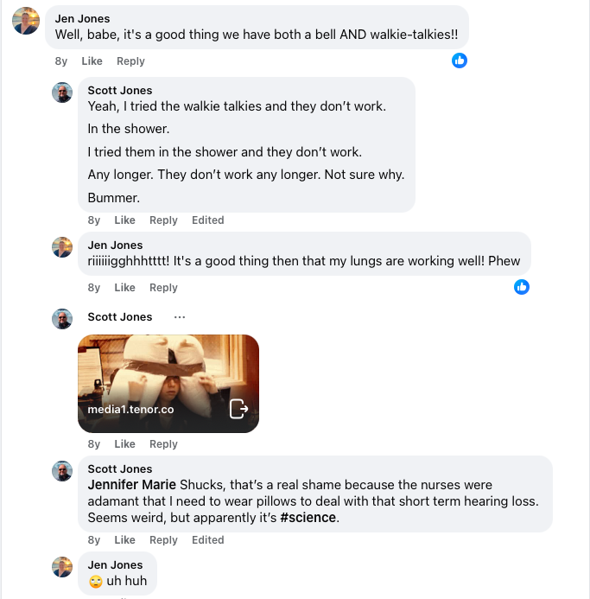Click Scott Jones's avatar beside the GIF comment
The image size is (590, 599).
pyautogui.click(x=62, y=320)
